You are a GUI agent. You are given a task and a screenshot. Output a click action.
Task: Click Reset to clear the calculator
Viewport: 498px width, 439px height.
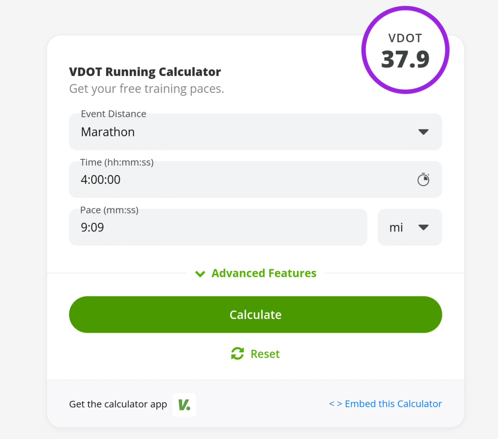pos(265,354)
